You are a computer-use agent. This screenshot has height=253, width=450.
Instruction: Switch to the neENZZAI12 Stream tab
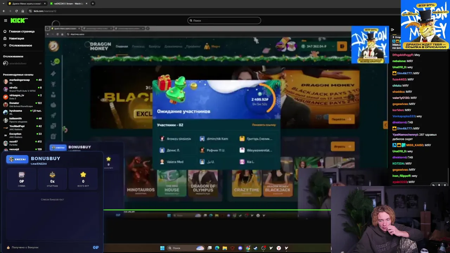pyautogui.click(x=69, y=4)
